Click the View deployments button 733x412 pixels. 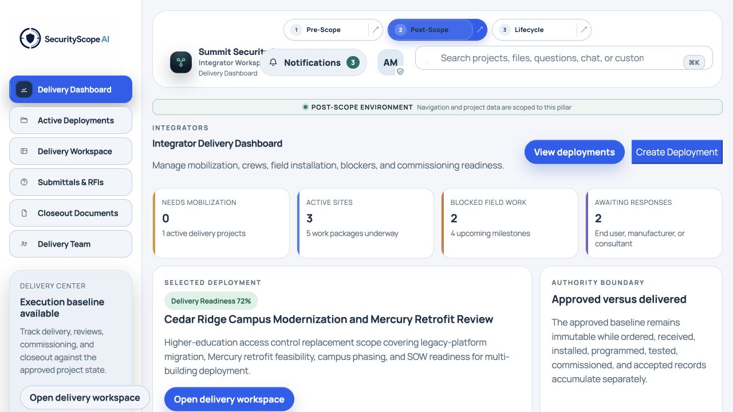[x=574, y=152]
